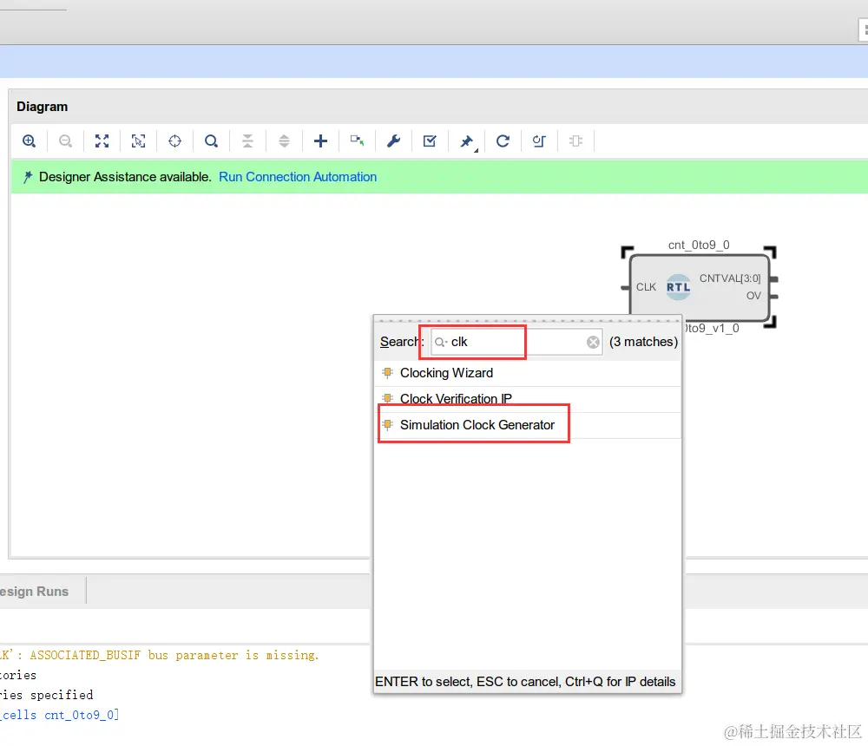The image size is (868, 746).
Task: Open the Design Runs tab
Action: tap(35, 592)
